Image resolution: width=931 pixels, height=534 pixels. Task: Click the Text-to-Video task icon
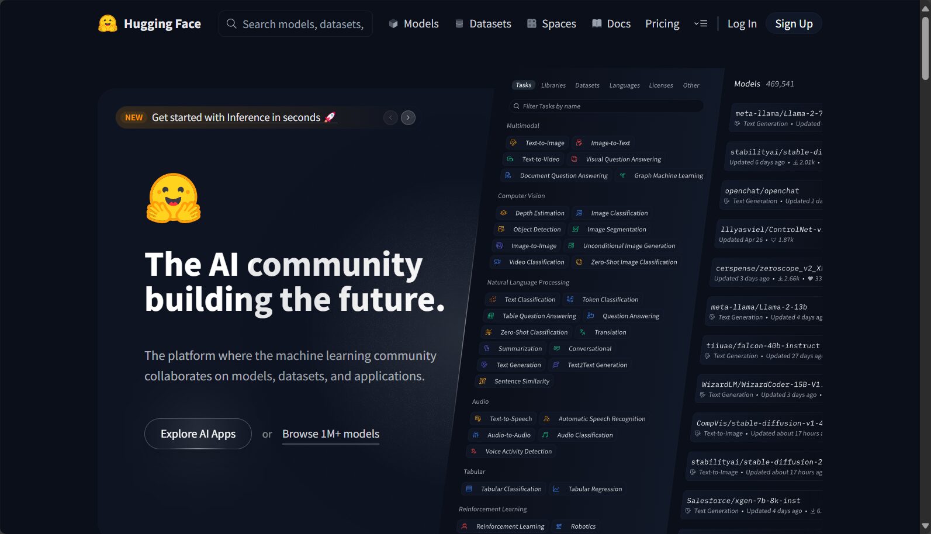(510, 159)
